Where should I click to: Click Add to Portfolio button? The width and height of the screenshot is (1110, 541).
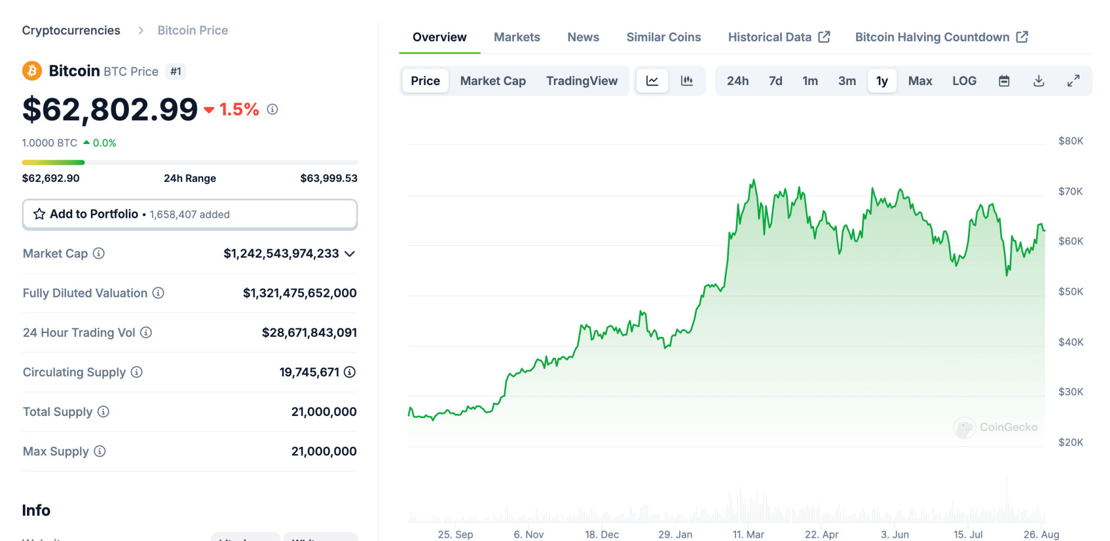190,214
